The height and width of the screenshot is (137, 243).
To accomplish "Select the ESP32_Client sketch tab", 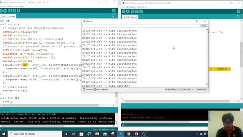I will pos(131,17).
